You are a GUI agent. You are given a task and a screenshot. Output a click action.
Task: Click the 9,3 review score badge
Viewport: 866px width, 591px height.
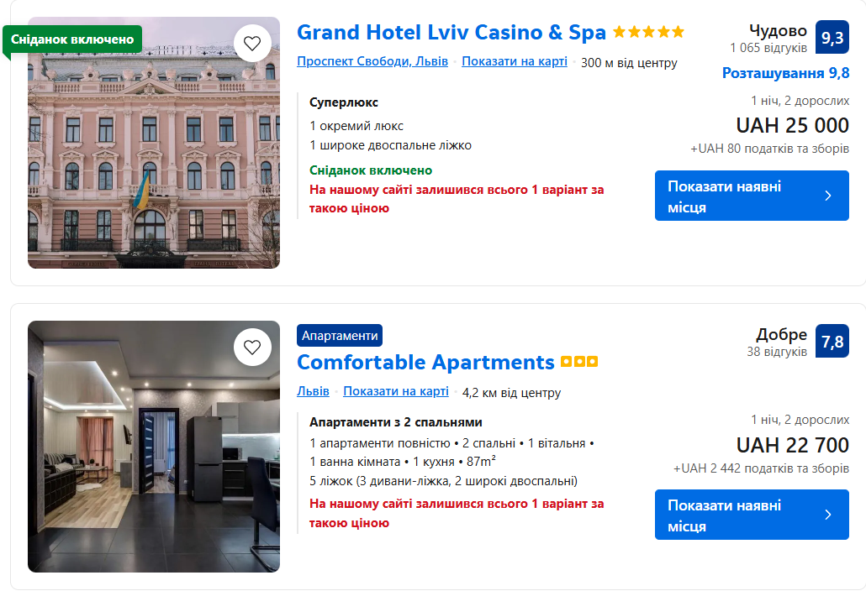(832, 38)
